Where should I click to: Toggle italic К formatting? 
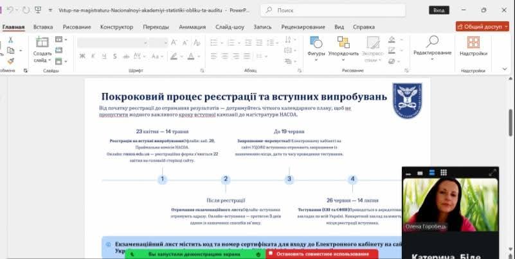(x=92, y=56)
